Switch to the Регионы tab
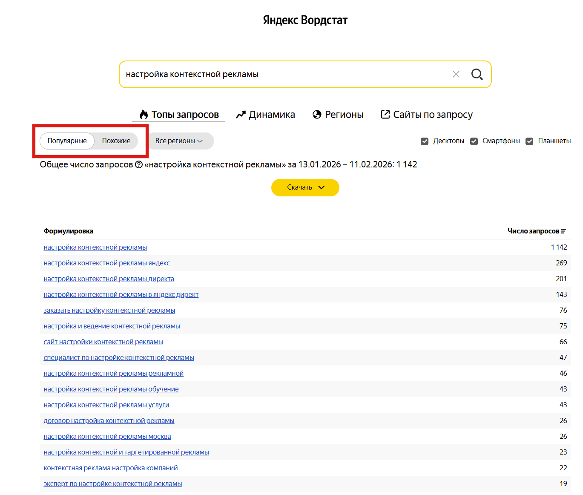The height and width of the screenshot is (495, 583). tap(344, 115)
